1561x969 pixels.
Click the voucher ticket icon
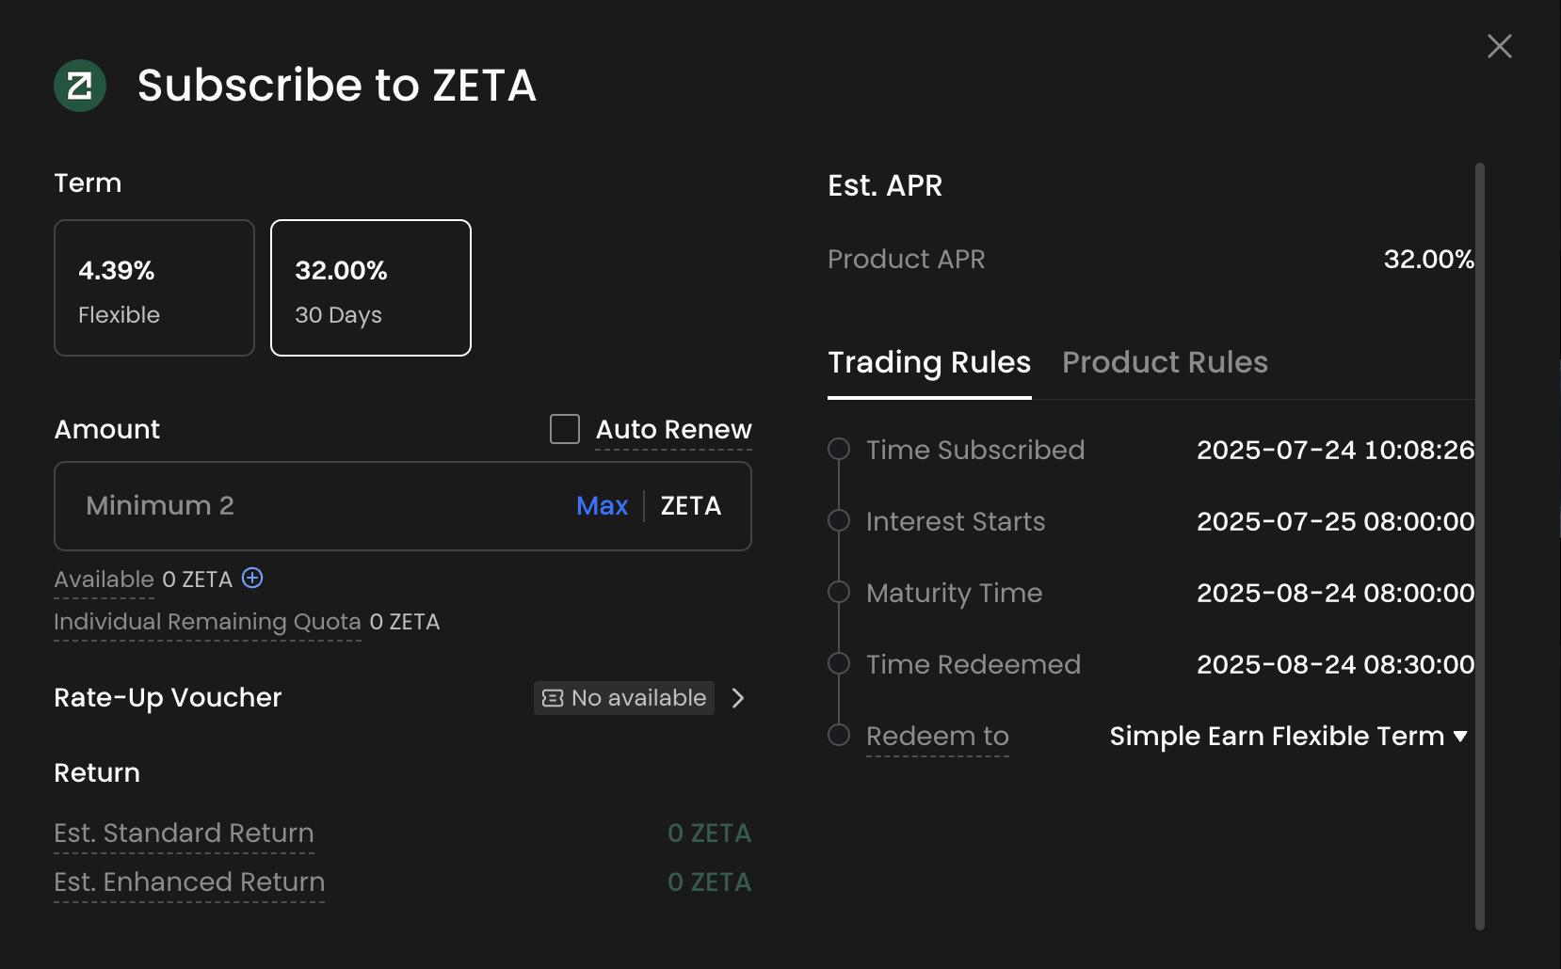[x=553, y=698]
